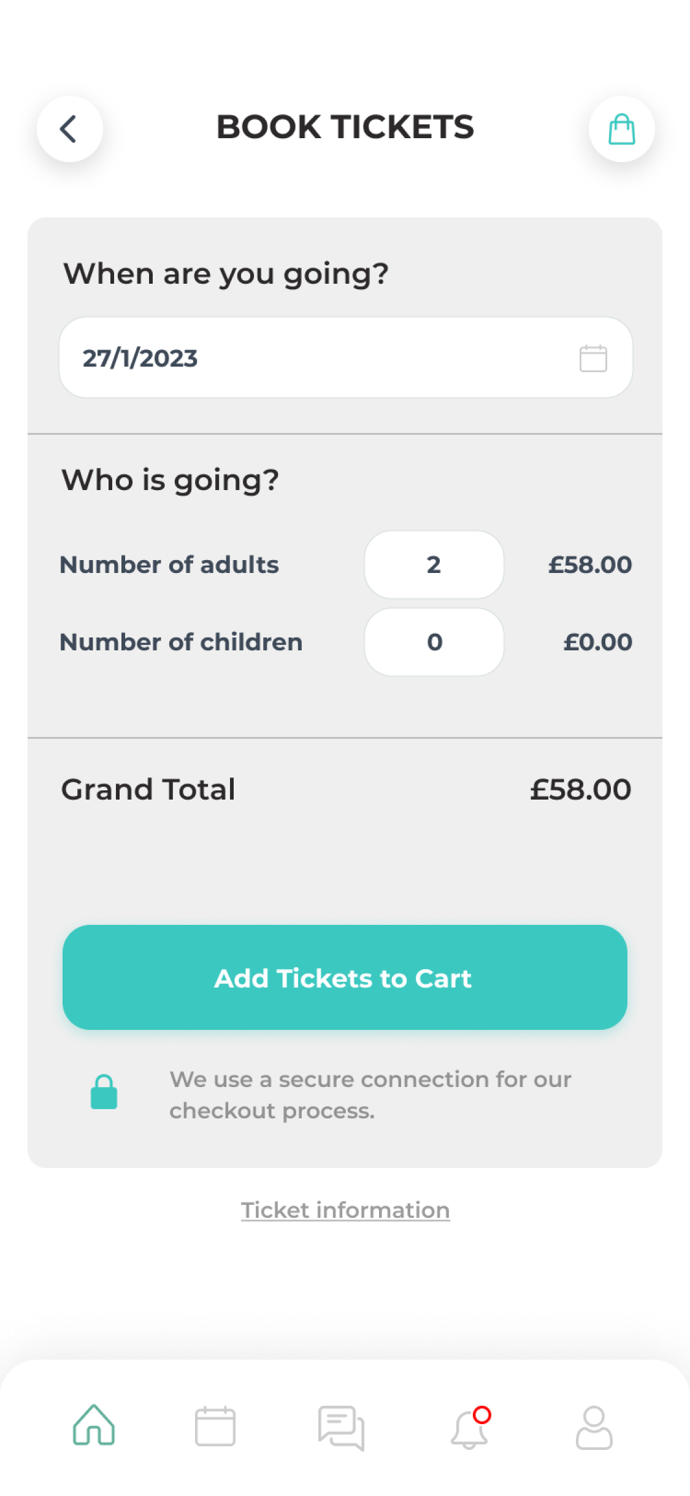Tap the teal padlock security icon
Screen dimensions: 690x1496
point(104,1092)
